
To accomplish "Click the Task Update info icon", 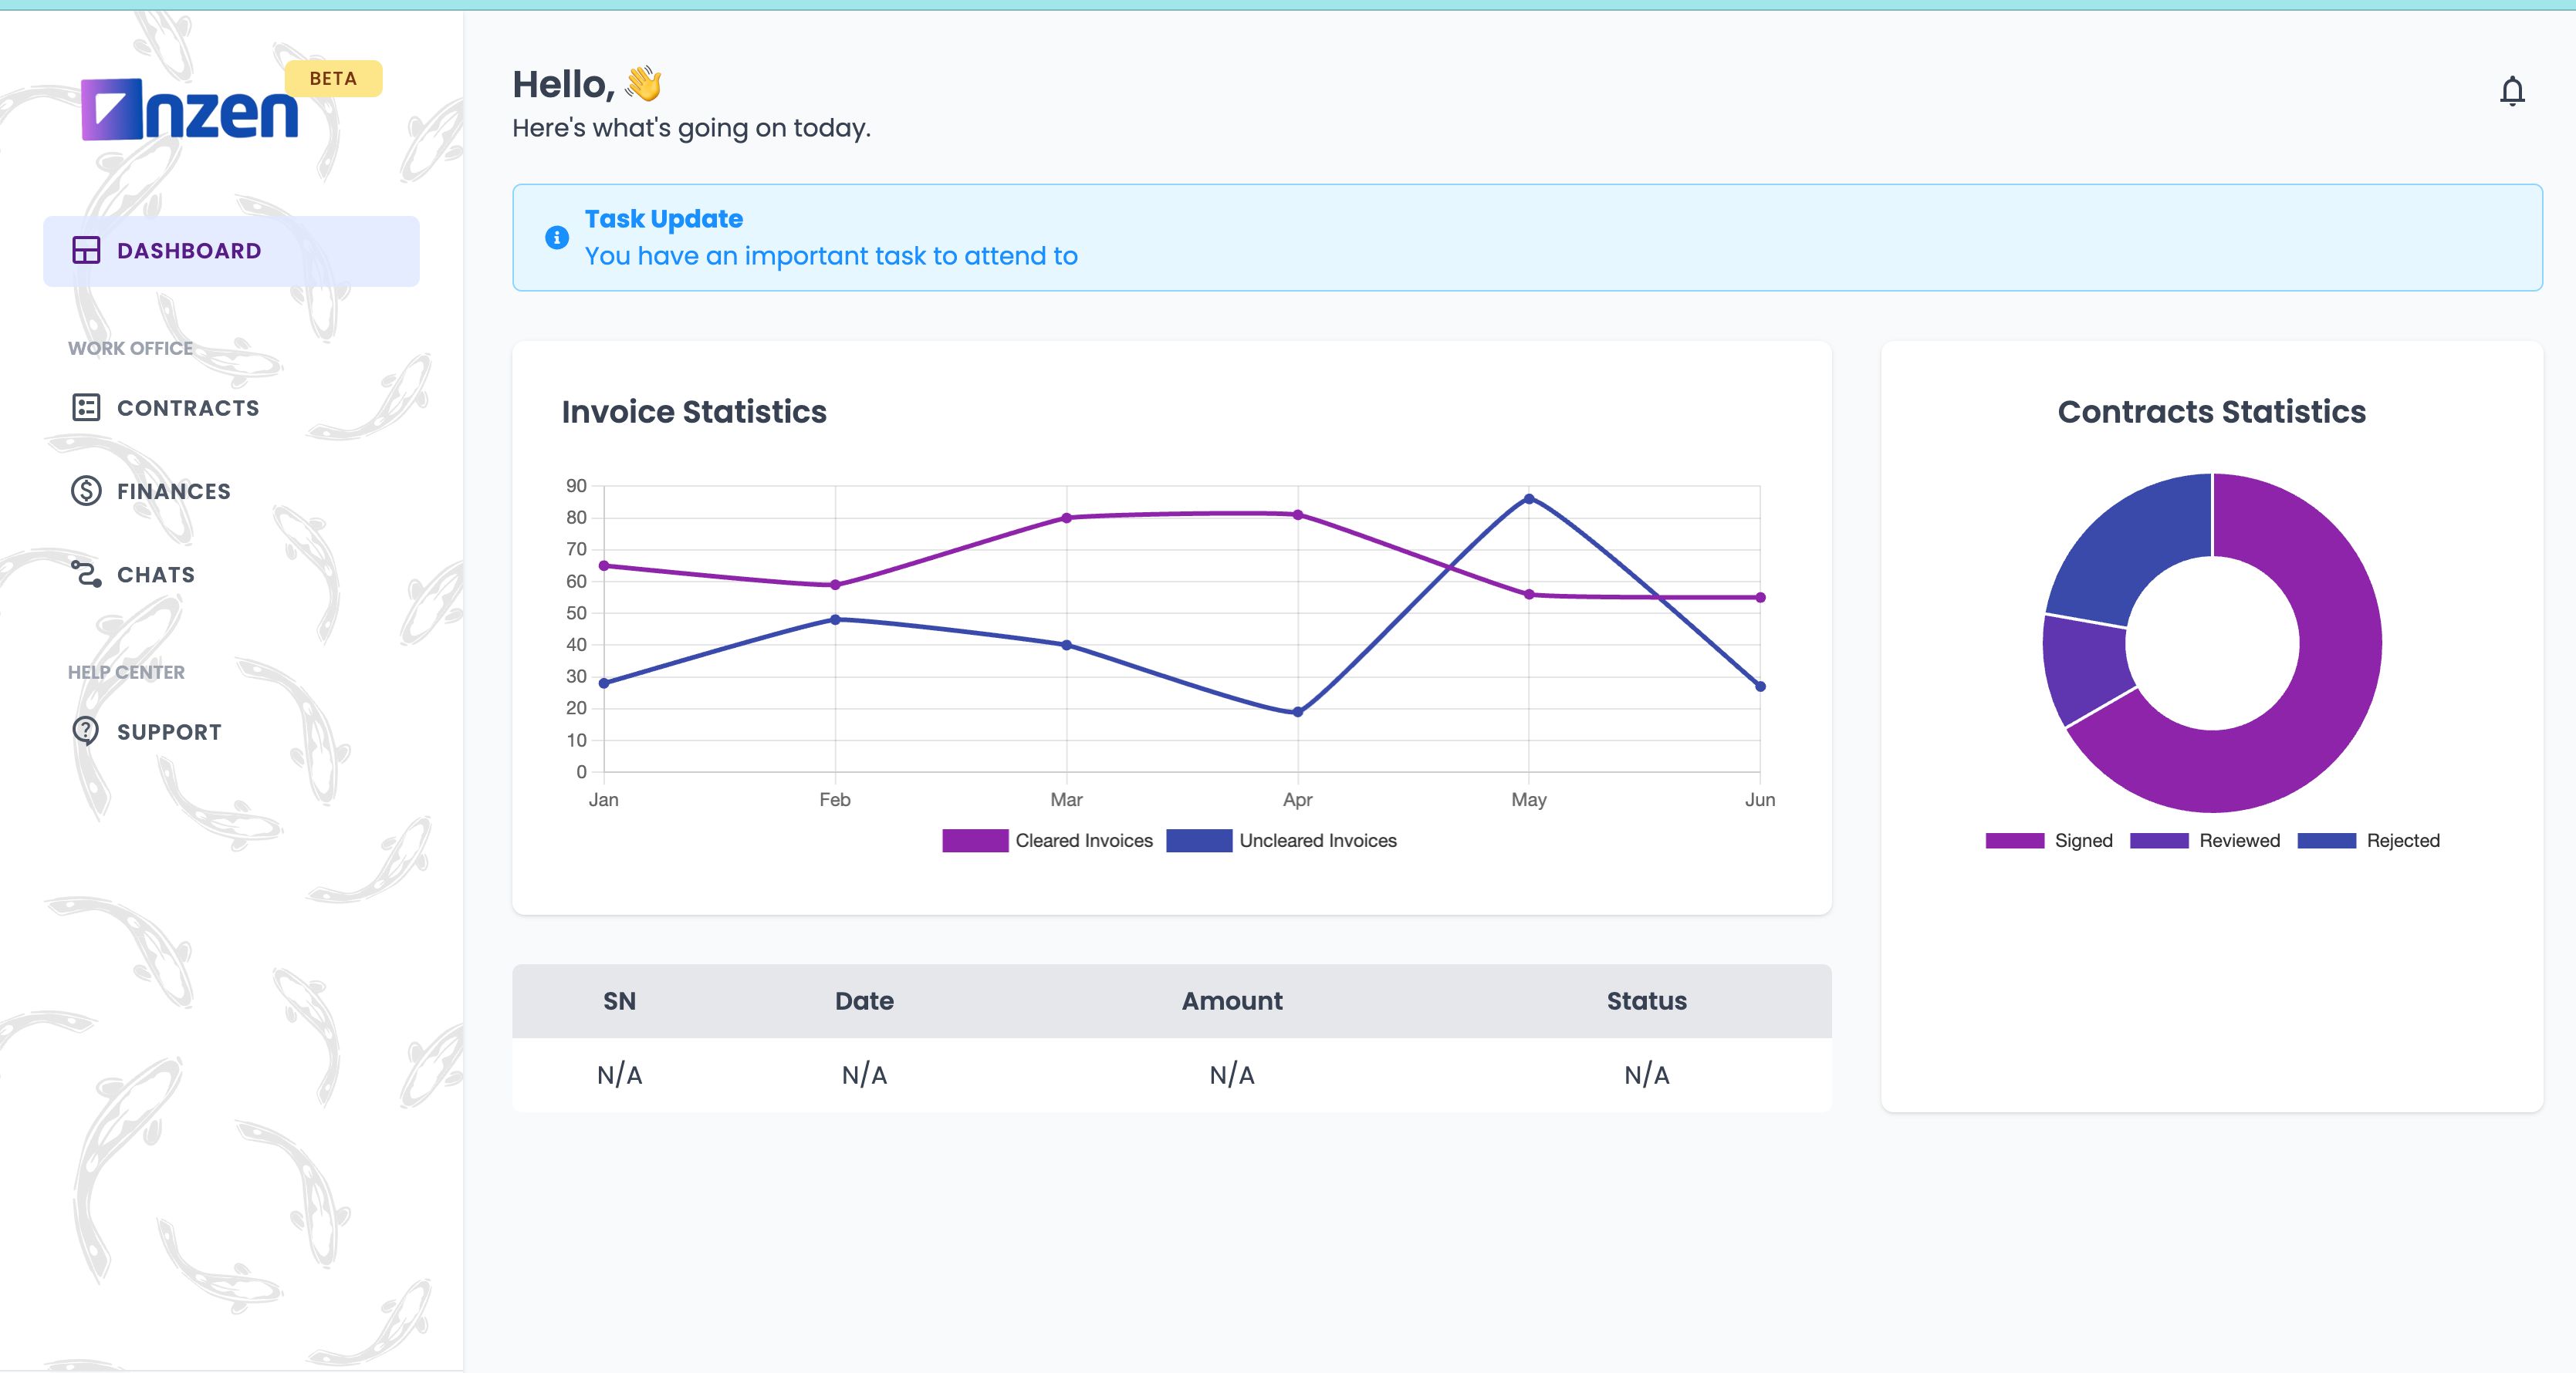I will 557,238.
